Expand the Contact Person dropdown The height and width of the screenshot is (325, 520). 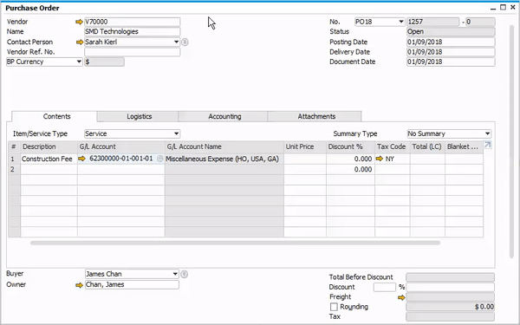coord(177,42)
